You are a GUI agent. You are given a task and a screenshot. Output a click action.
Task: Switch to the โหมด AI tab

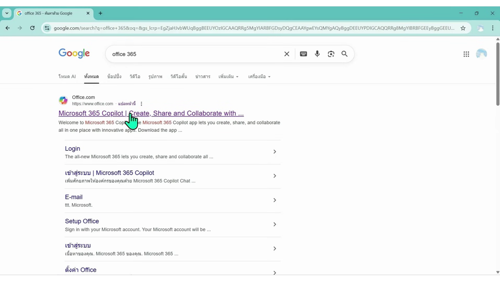(x=67, y=77)
